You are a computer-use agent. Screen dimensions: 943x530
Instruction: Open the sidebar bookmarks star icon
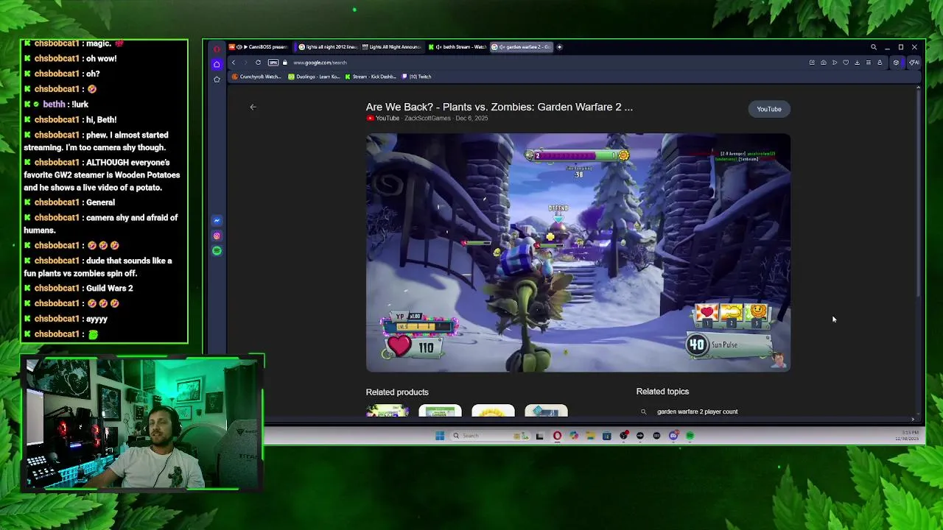point(217,79)
